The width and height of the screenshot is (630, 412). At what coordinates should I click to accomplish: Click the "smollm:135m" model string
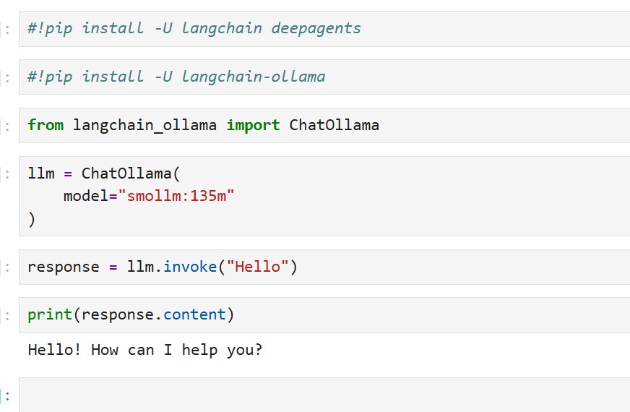(176, 196)
